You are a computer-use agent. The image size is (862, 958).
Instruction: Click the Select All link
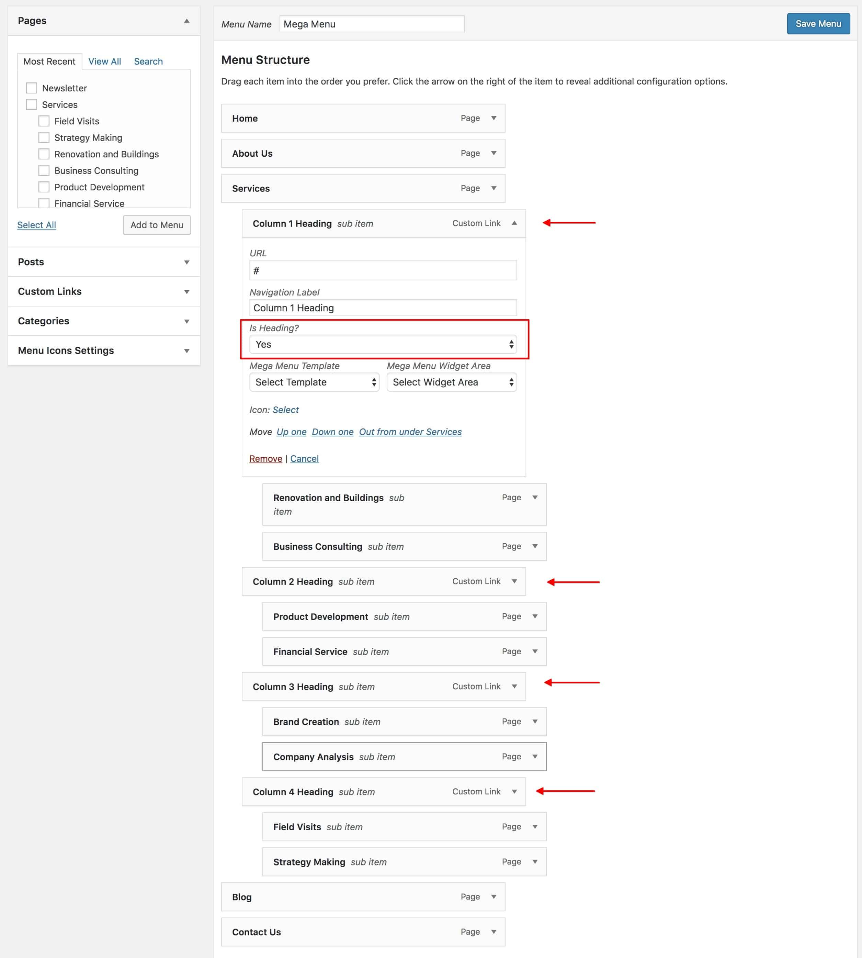tap(36, 225)
